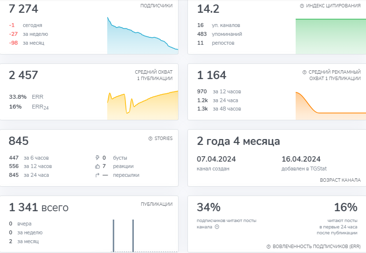Image resolution: width=366 pixels, height=253 pixels.
Task: Click 'читают посты в первые 24 часа' text
Action: pyautogui.click(x=337, y=226)
